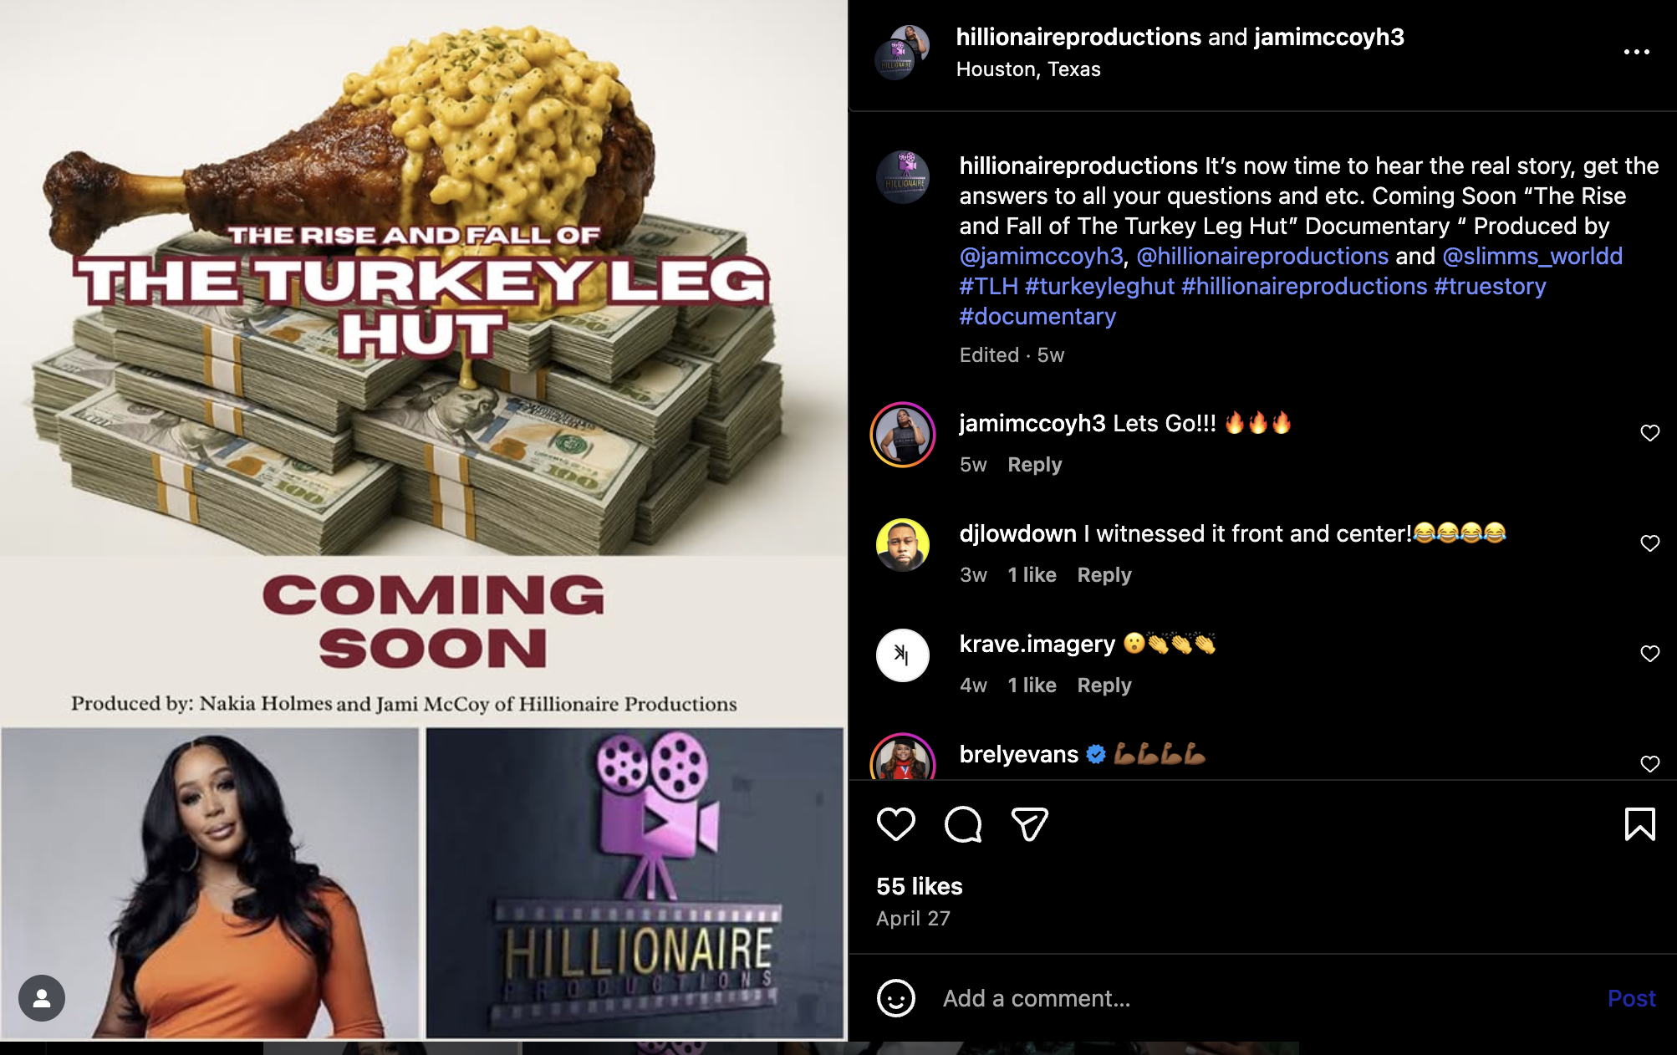This screenshot has height=1055, width=1677.
Task: Like jamimccoyh3's comment
Action: pos(1649,433)
